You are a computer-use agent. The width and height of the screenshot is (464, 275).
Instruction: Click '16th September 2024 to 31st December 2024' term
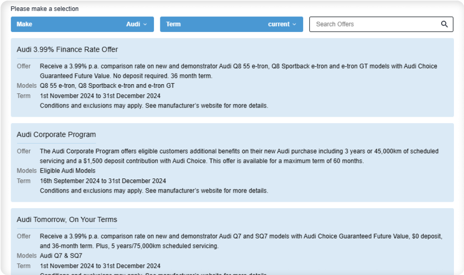pos(103,181)
